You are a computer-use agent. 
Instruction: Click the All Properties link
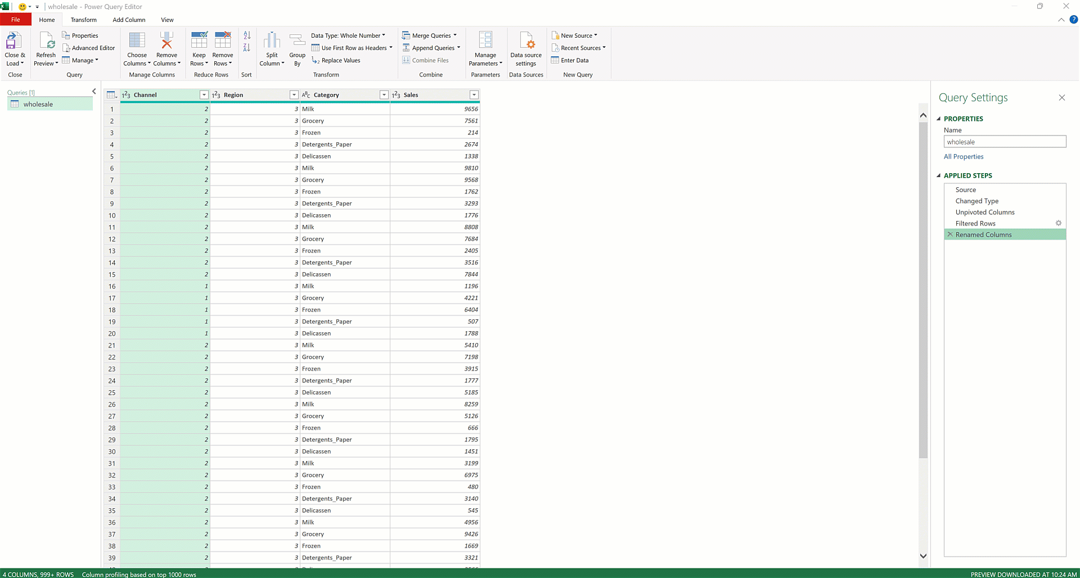963,156
